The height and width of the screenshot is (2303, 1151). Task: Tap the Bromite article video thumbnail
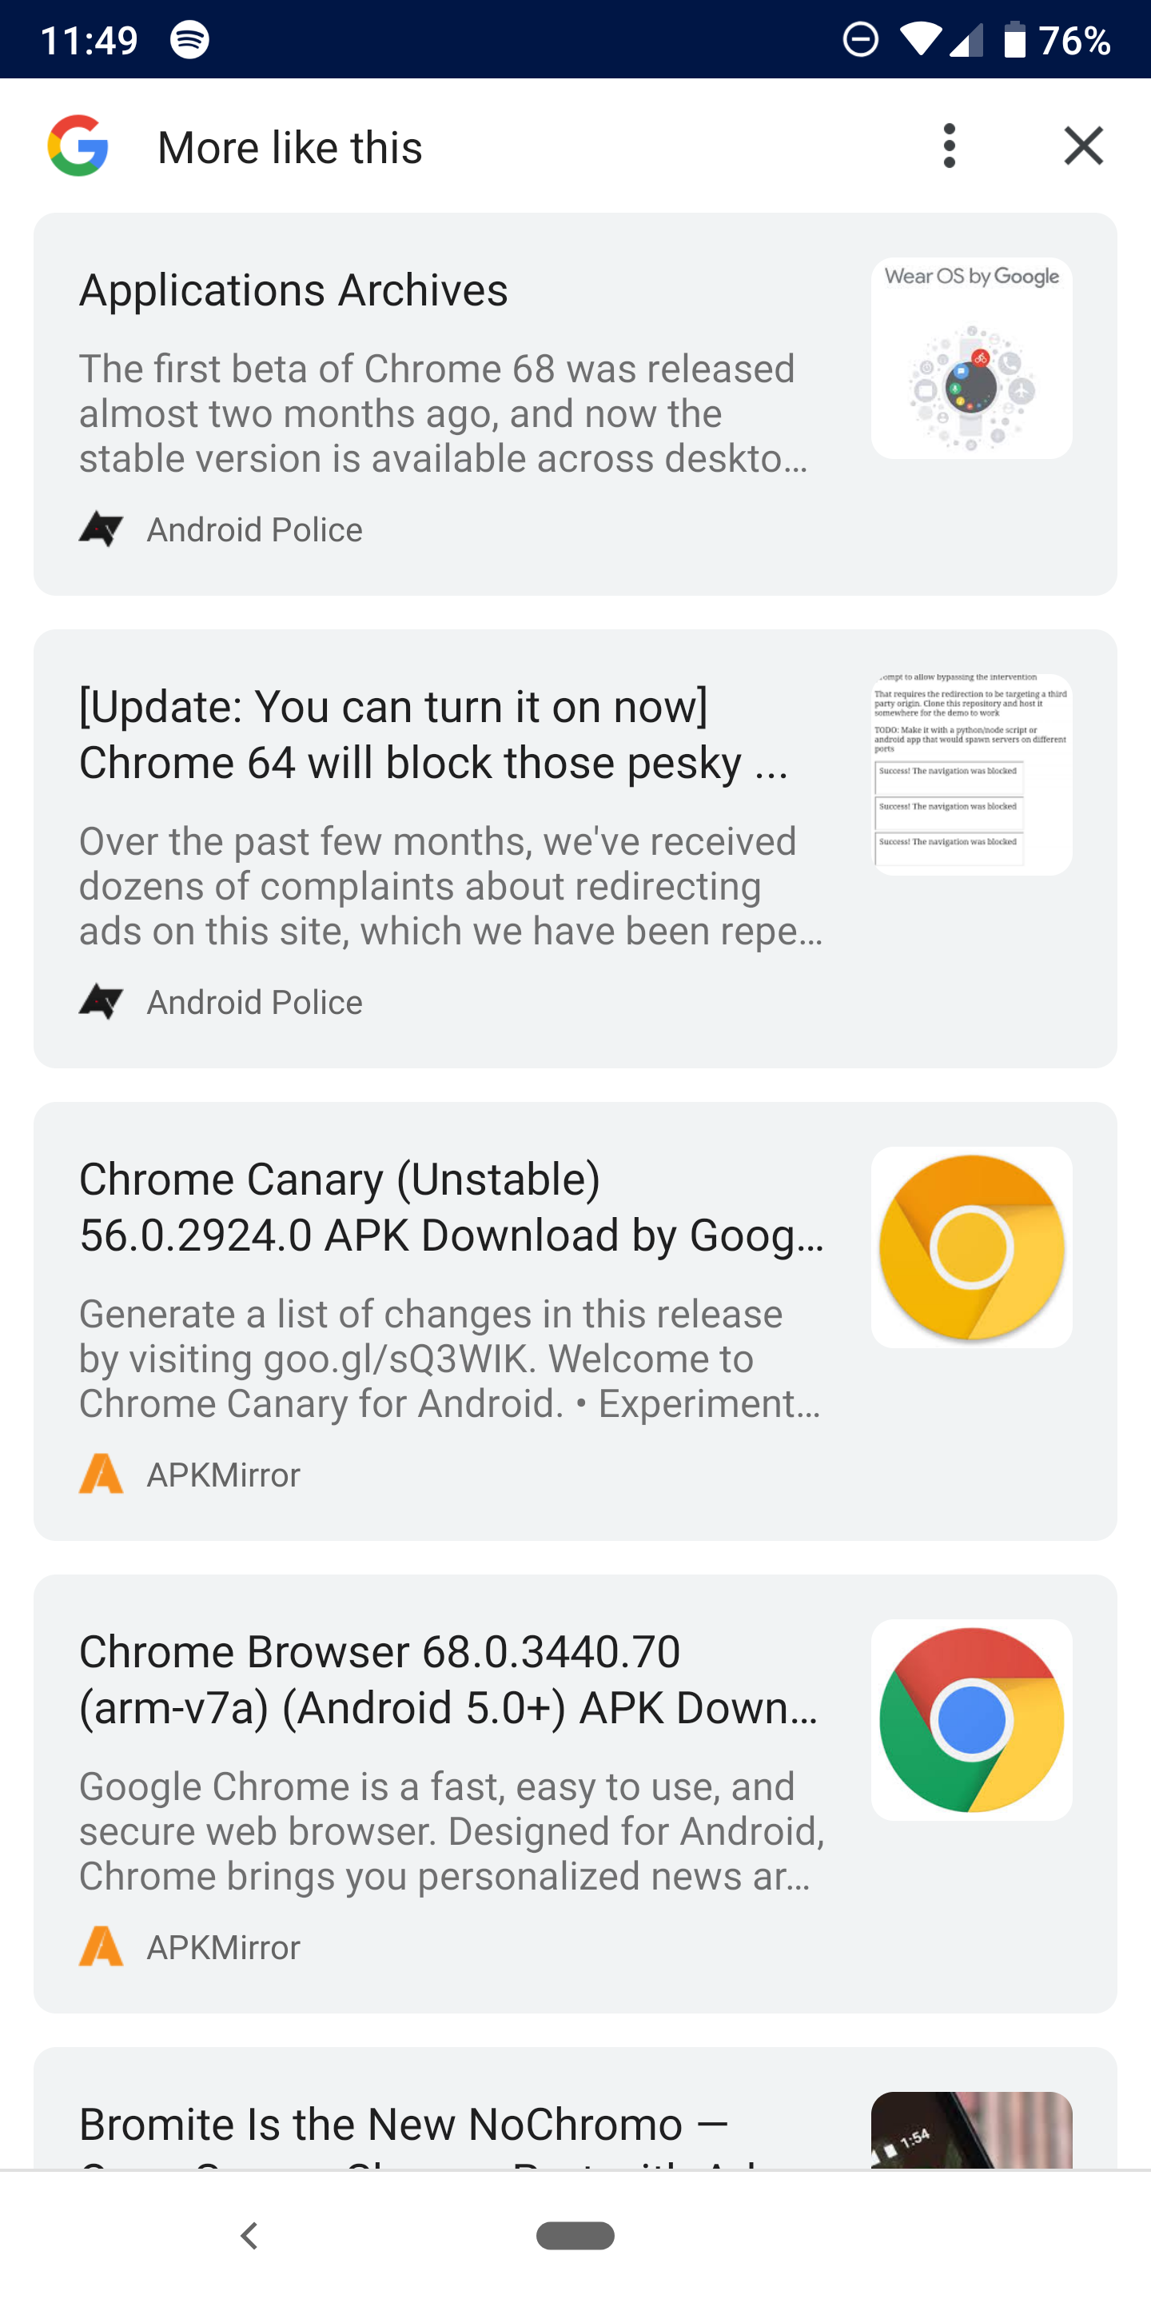[x=971, y=2130]
